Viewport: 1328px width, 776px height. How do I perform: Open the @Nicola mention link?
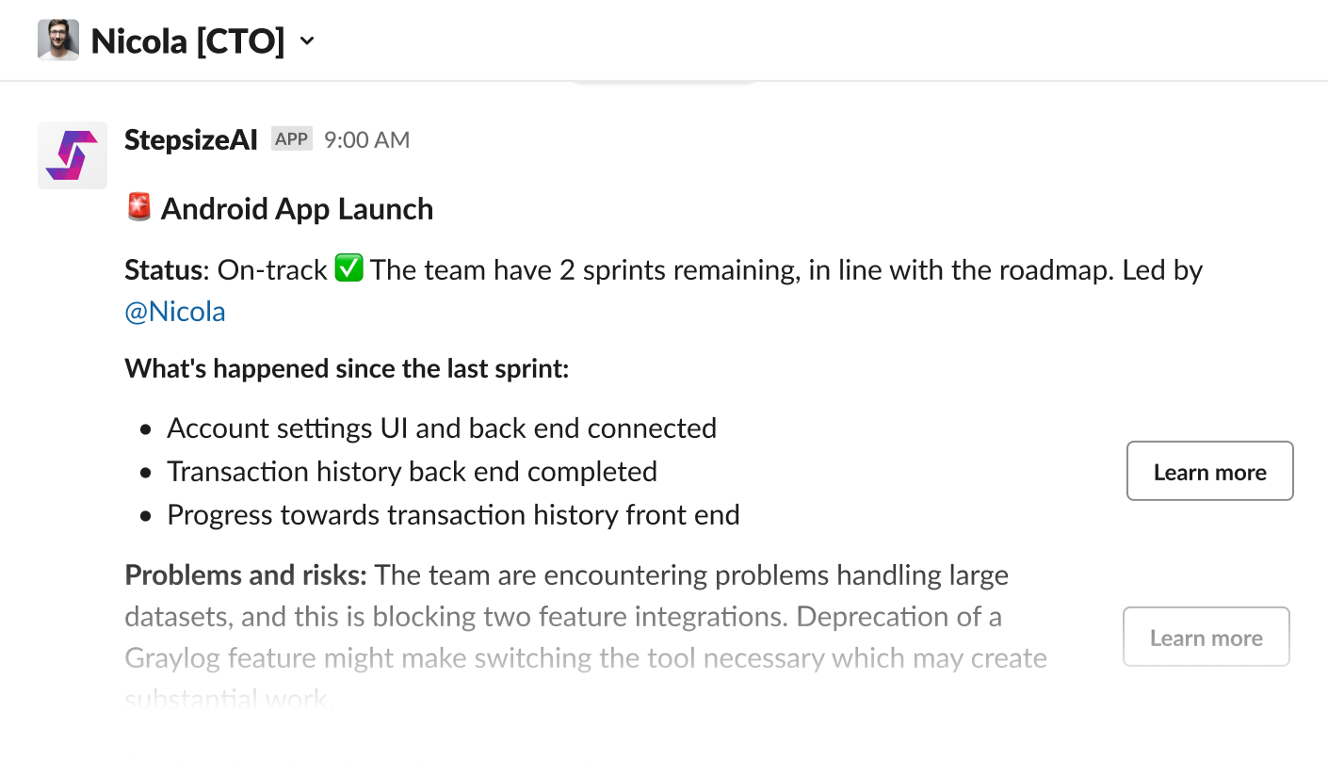pos(175,312)
